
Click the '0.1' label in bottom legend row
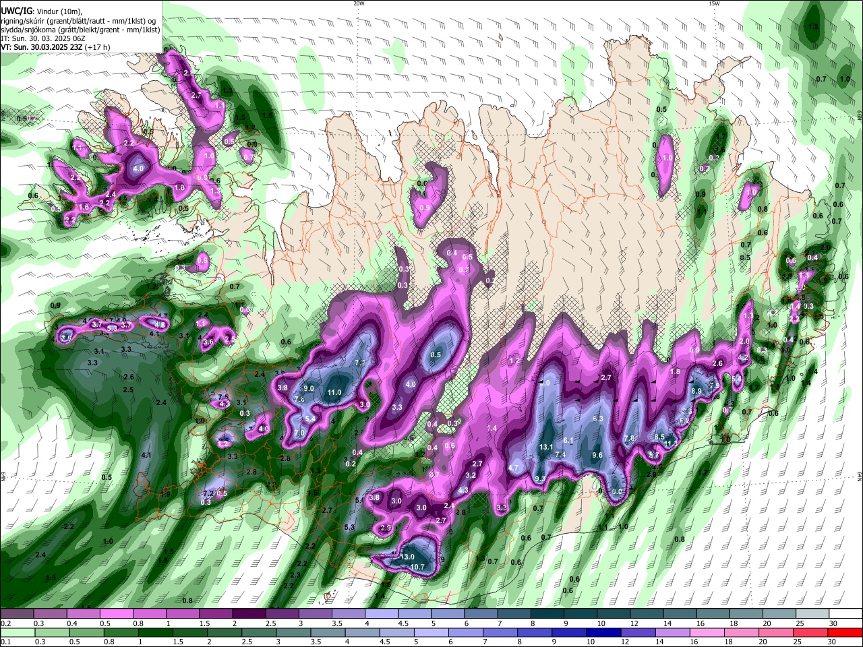point(5,642)
